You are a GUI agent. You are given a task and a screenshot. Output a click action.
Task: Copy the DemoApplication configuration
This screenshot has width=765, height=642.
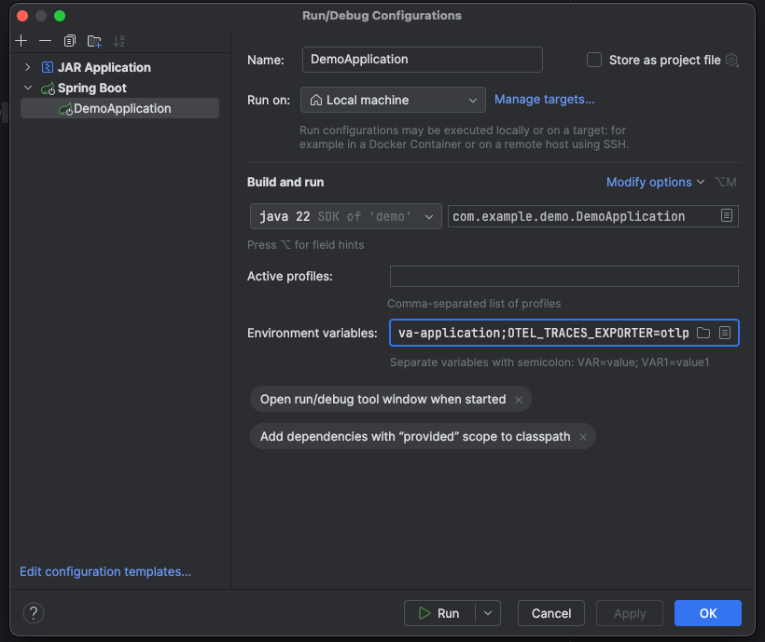tap(69, 41)
